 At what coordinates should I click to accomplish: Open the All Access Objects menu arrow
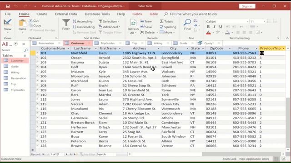click(x=16, y=44)
